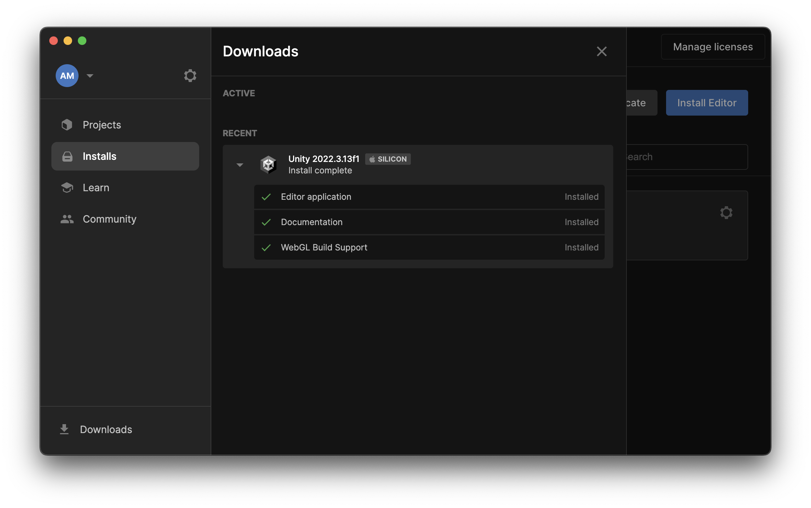The height and width of the screenshot is (508, 811).
Task: Switch to the Installs tab
Action: click(99, 156)
